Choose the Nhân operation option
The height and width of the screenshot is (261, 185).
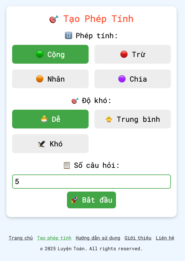coord(50,79)
